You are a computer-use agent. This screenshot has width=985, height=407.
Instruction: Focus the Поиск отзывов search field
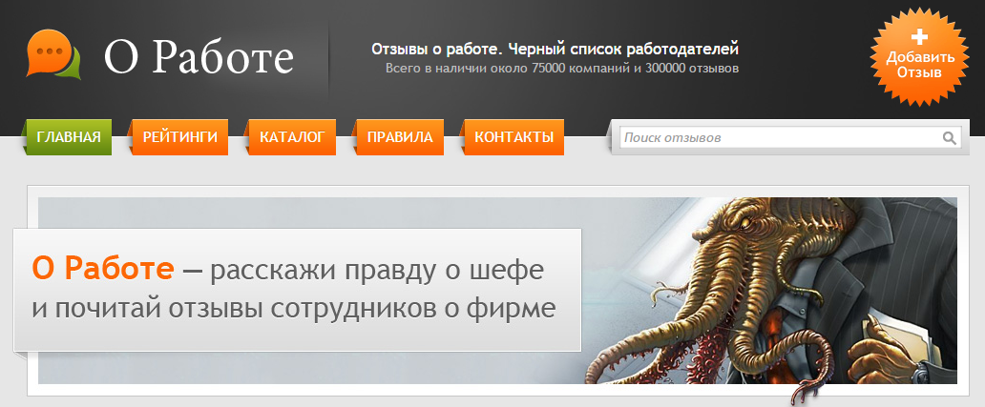pos(778,138)
